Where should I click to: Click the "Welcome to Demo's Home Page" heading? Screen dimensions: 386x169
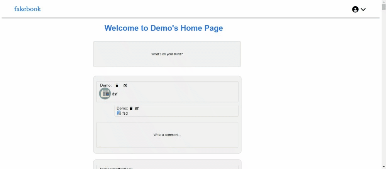(163, 28)
